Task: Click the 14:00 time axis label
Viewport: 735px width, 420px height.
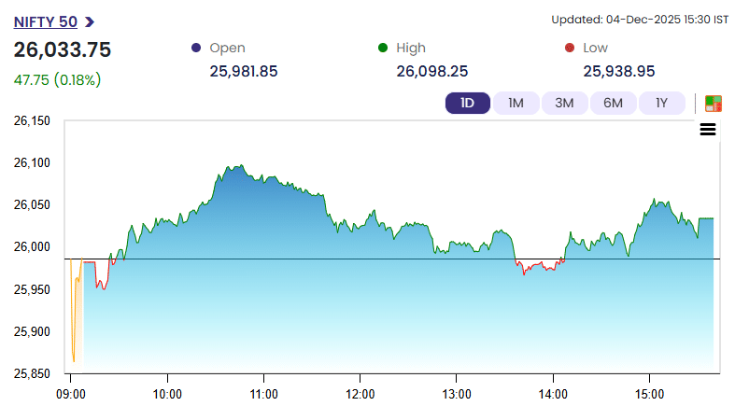Action: [553, 395]
